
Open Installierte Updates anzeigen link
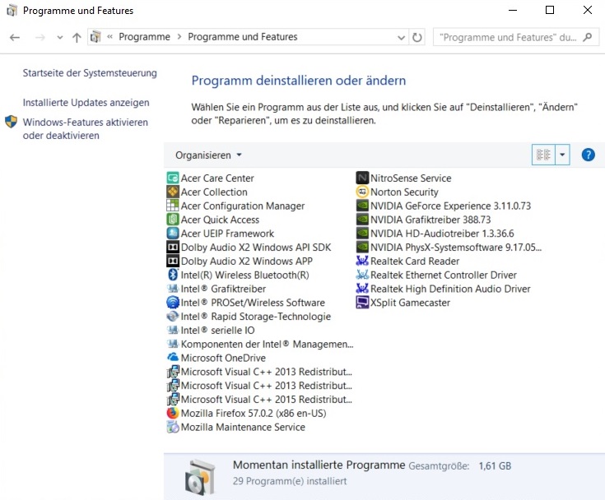[86, 103]
